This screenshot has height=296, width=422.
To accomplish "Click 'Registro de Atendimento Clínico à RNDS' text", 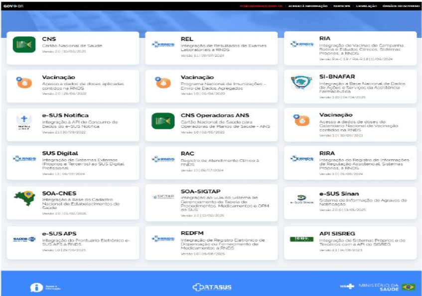I will point(220,162).
